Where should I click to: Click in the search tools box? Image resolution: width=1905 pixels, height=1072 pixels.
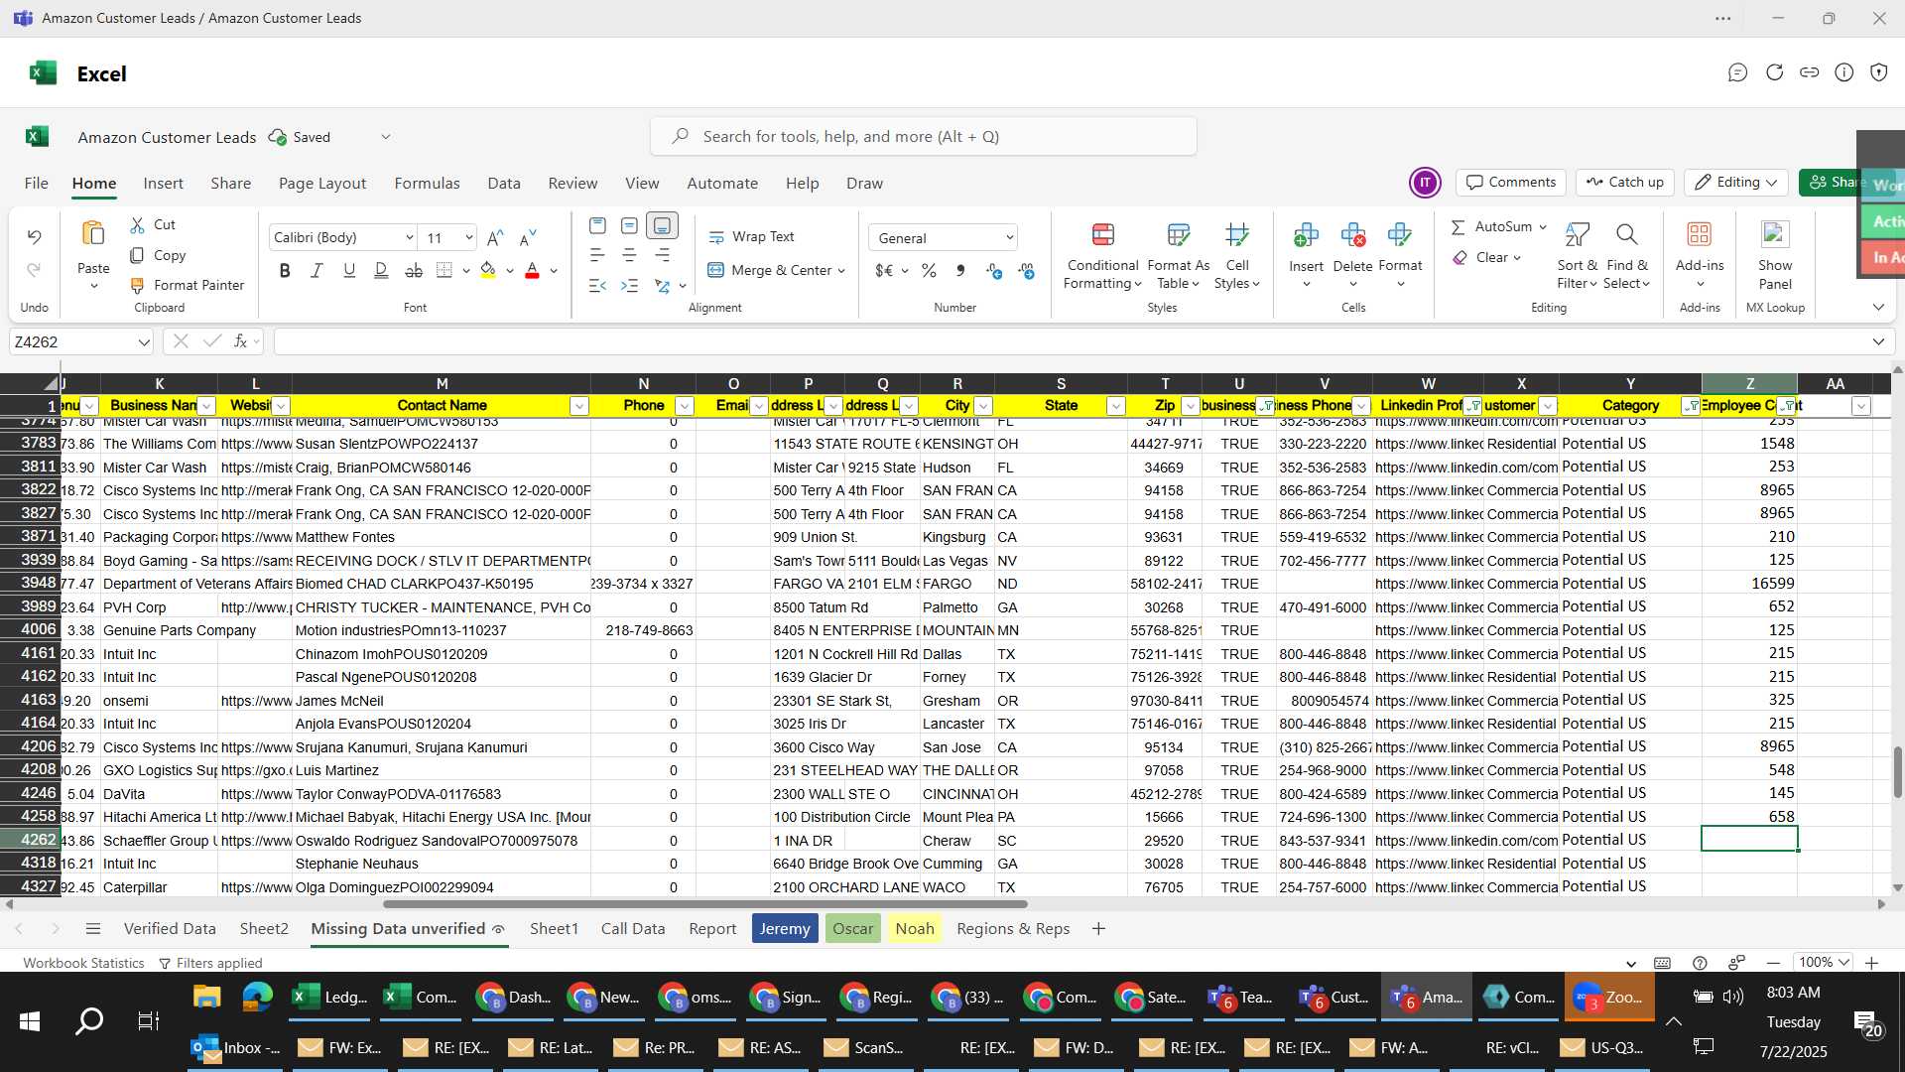pos(924,137)
